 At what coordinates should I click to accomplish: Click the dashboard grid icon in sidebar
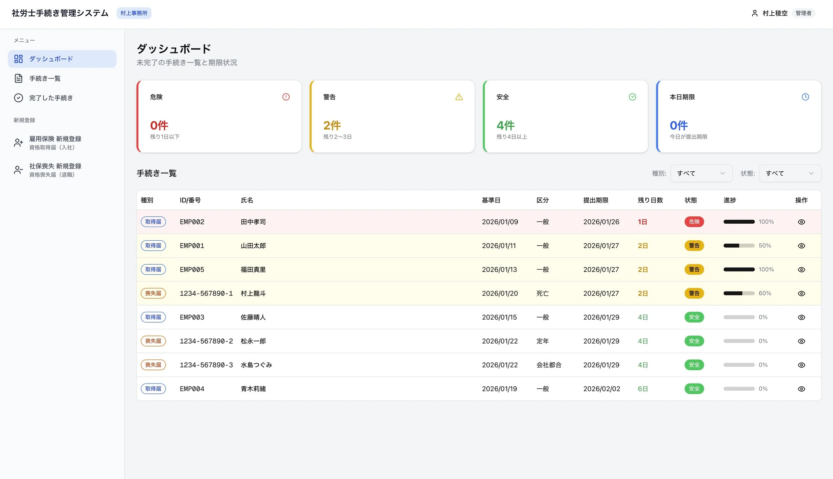coord(18,59)
